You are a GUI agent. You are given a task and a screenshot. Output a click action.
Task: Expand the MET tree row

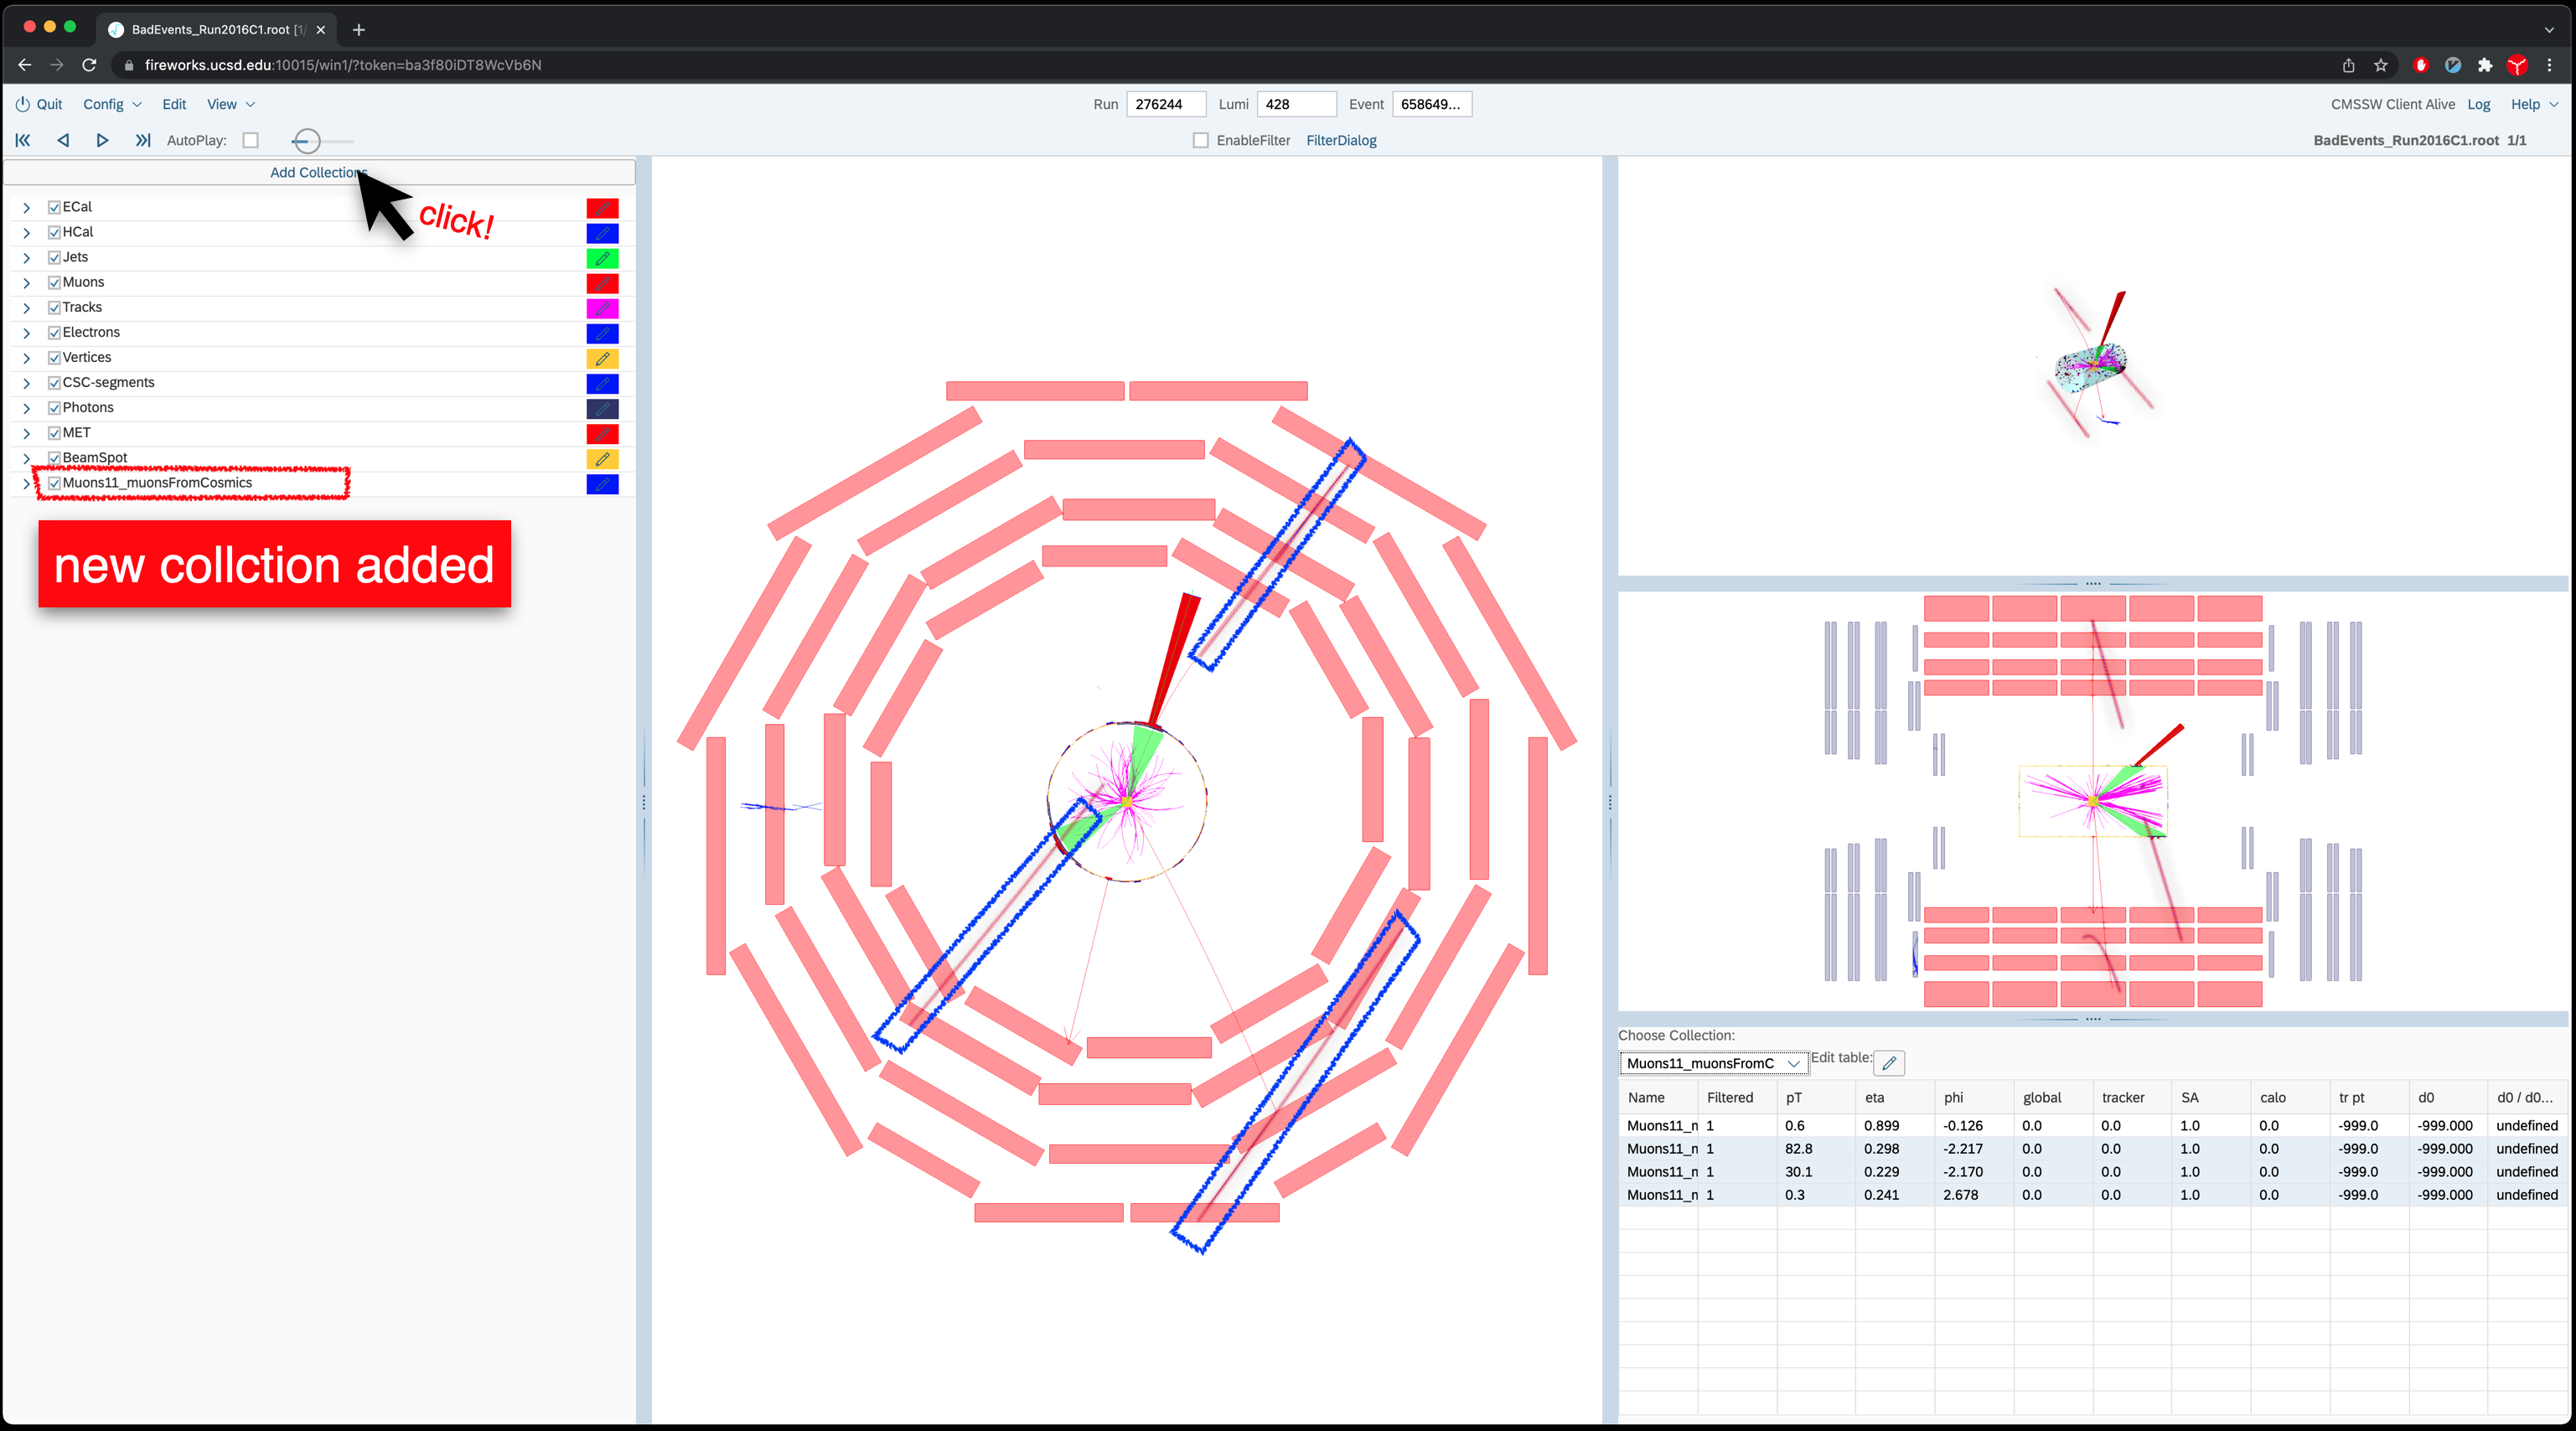click(27, 433)
